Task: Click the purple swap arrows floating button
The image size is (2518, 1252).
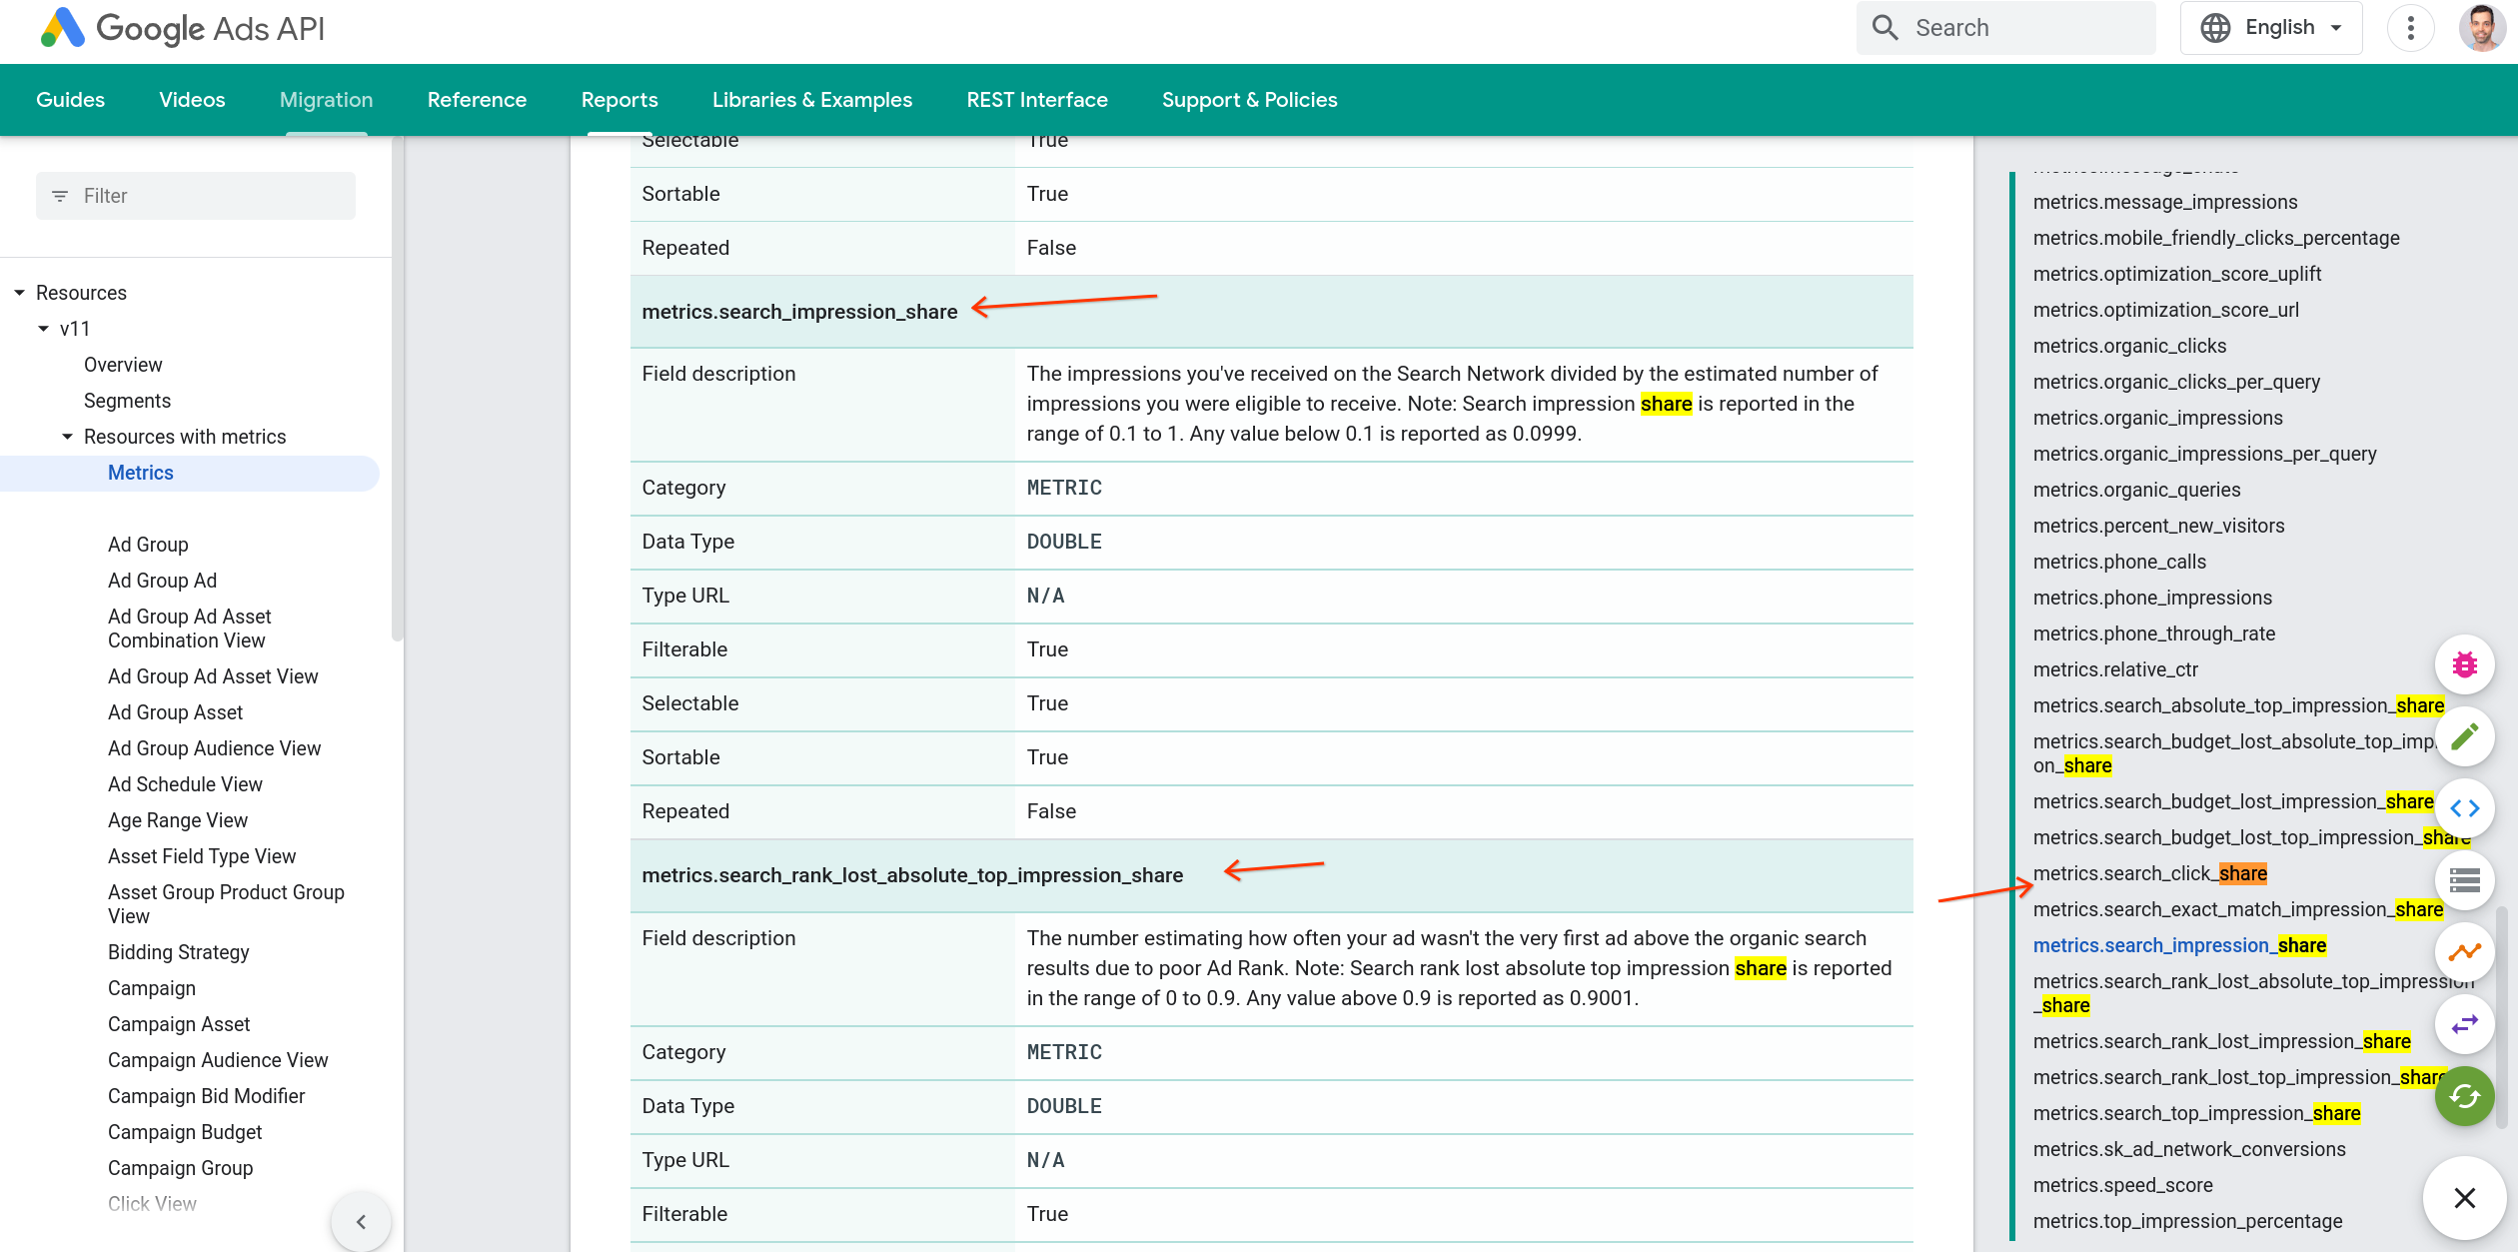Action: [2464, 1024]
